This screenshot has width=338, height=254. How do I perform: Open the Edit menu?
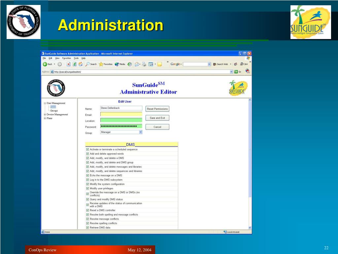click(51, 58)
